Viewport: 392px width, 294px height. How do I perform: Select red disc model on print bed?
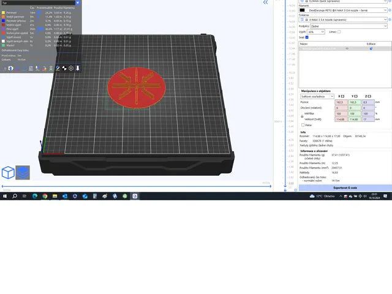pyautogui.click(x=136, y=88)
